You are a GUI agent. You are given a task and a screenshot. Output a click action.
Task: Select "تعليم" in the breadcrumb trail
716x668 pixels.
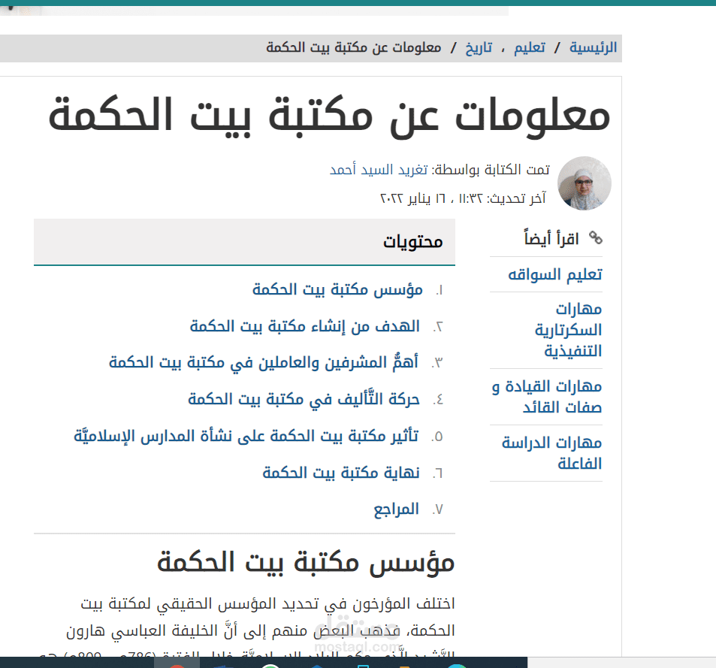530,47
